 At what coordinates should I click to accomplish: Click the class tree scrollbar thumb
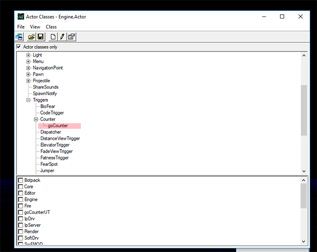[304, 110]
